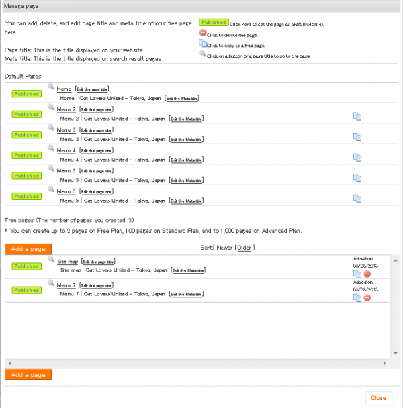Image resolution: width=403 pixels, height=408 pixels.
Task: Close the Manage page dialog
Action: [378, 397]
